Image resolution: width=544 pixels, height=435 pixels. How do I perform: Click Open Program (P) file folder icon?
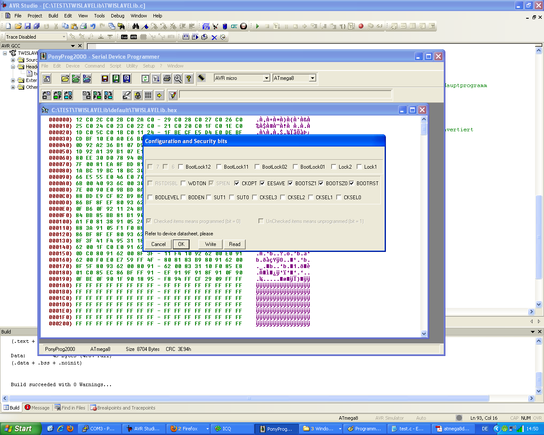click(76, 79)
